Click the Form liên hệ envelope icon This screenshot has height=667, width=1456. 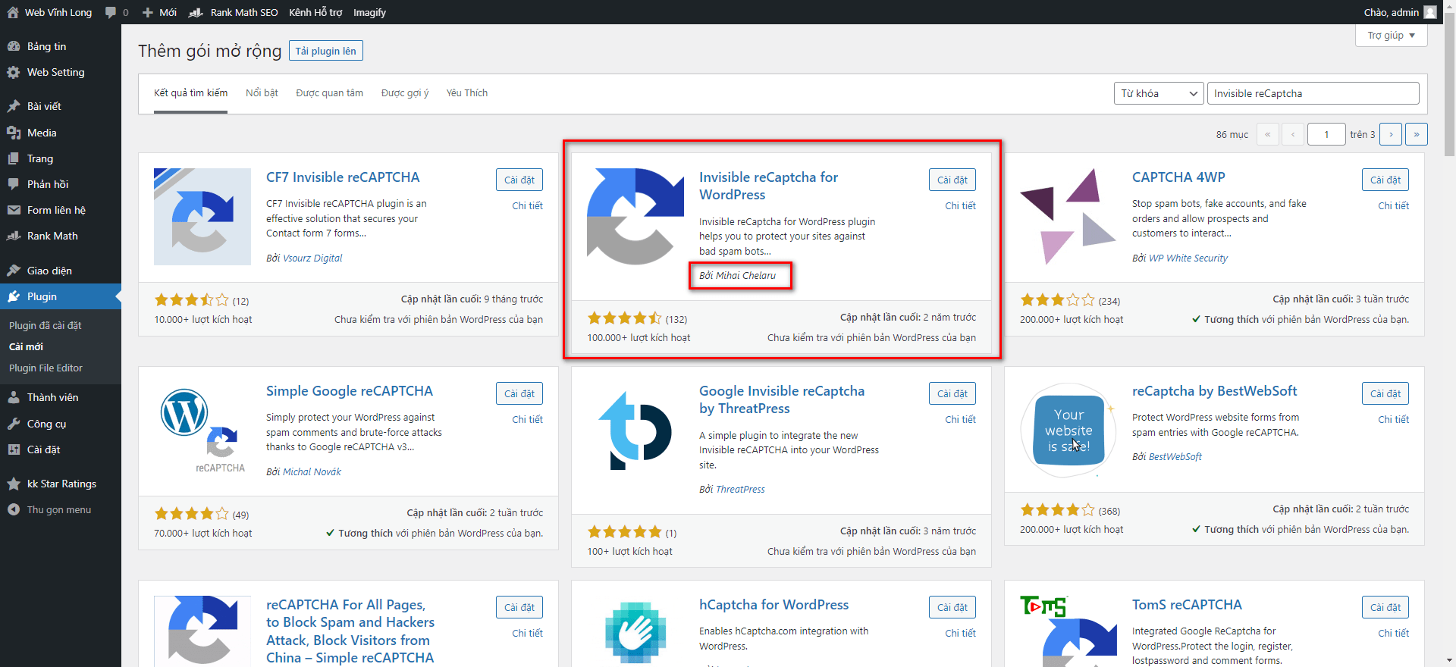[14, 210]
